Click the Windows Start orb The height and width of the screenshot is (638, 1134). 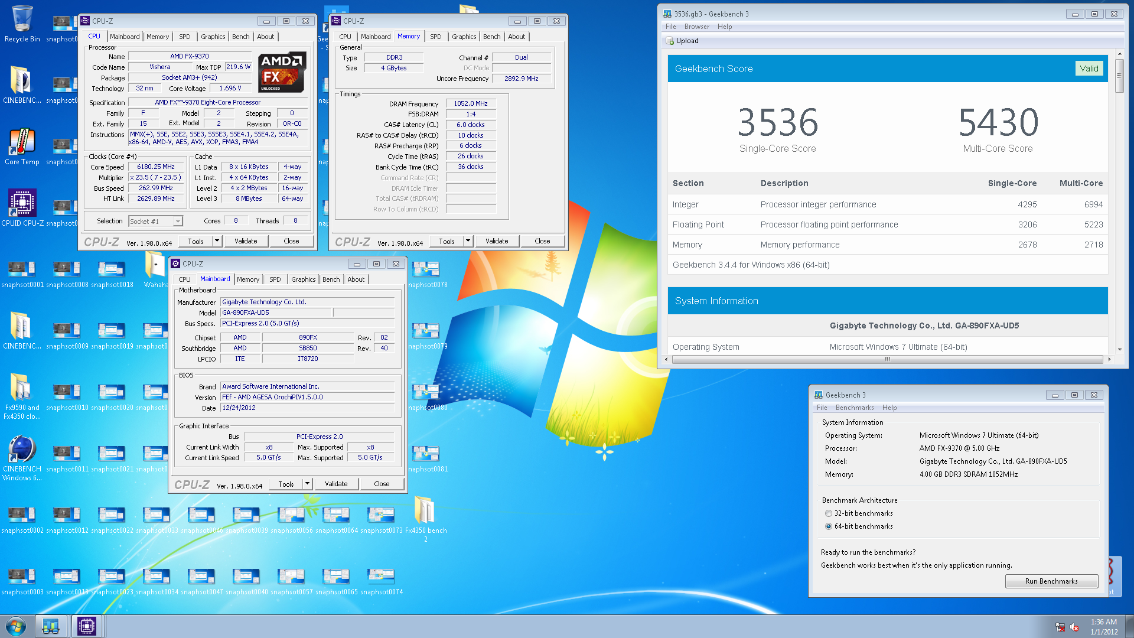pos(16,626)
